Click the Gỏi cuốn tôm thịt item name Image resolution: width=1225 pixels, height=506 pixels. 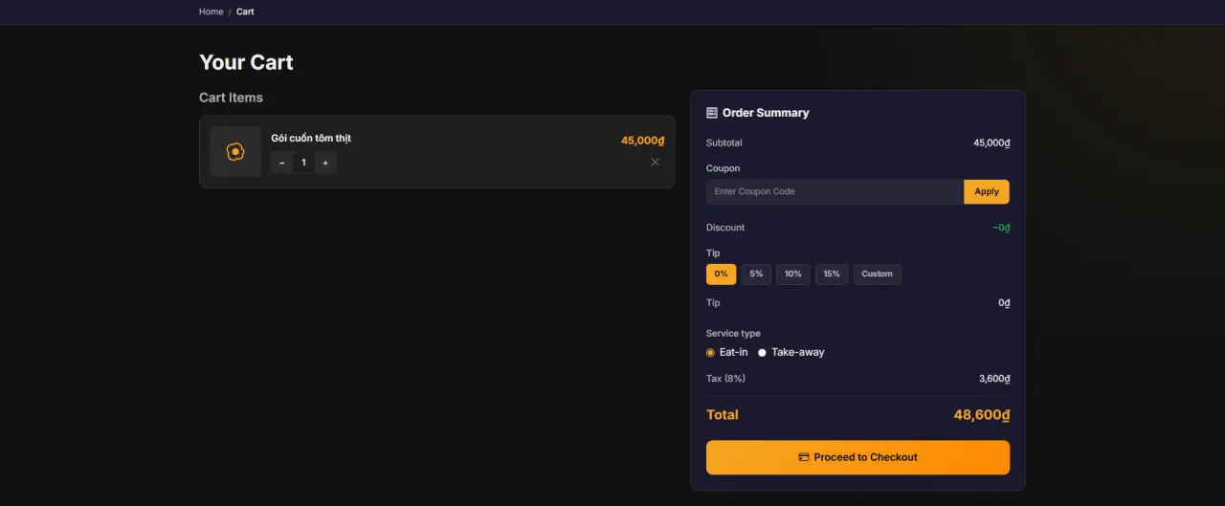[x=311, y=139]
